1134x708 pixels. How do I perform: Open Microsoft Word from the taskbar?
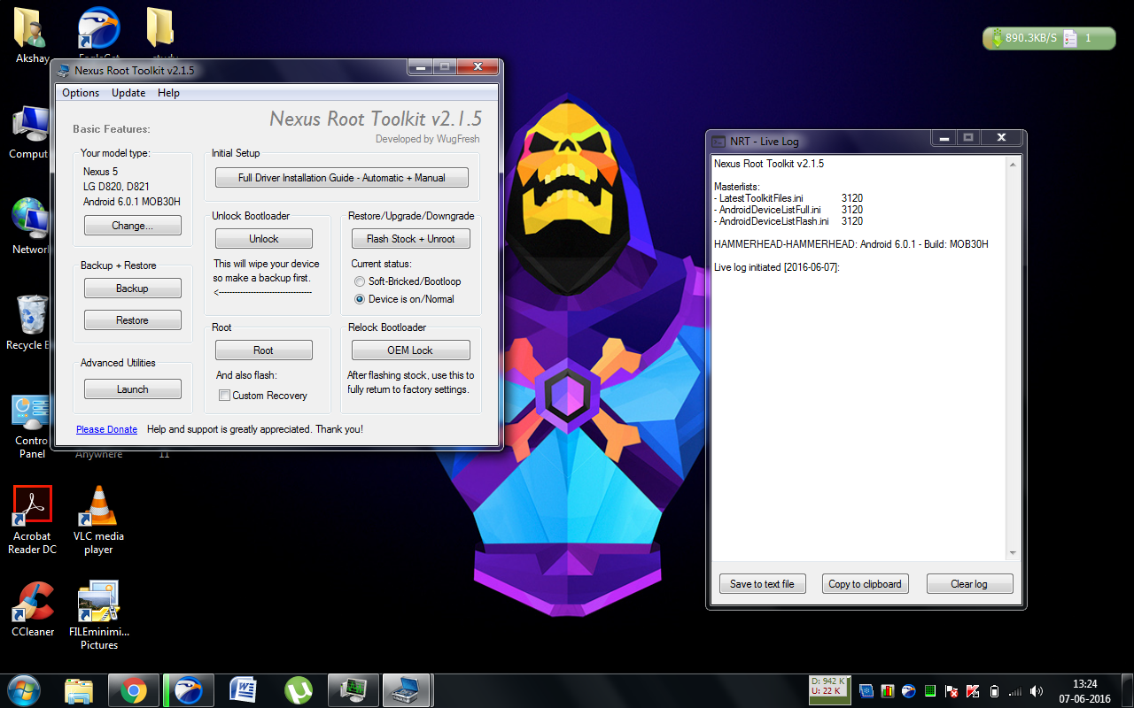pyautogui.click(x=243, y=689)
